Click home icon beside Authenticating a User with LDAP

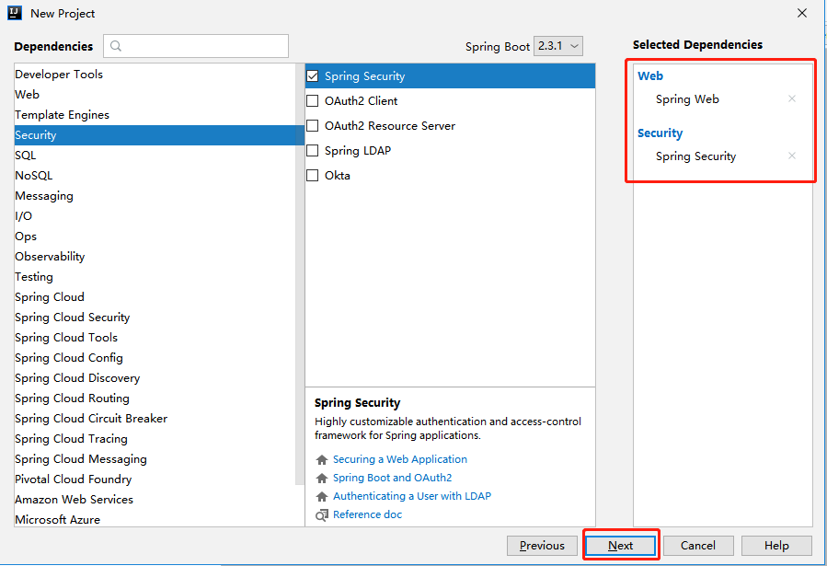coord(322,496)
